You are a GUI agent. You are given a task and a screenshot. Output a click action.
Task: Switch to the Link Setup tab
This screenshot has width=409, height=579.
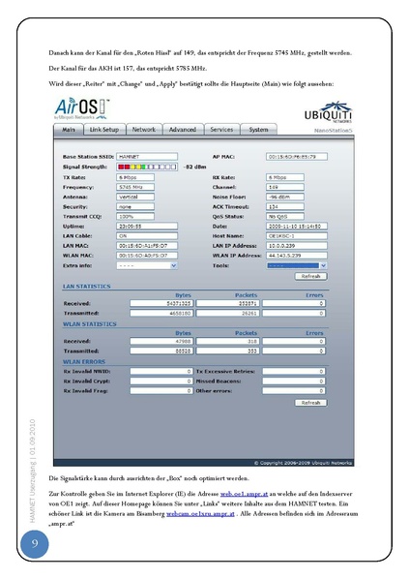[104, 130]
